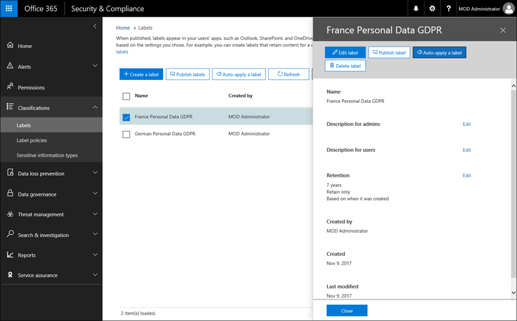Open Label policies under Classifications
517x321 pixels.
pyautogui.click(x=32, y=140)
